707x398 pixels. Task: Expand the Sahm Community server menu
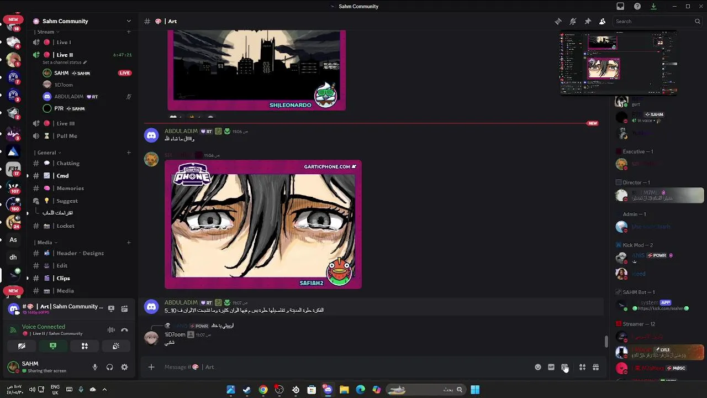click(x=83, y=21)
